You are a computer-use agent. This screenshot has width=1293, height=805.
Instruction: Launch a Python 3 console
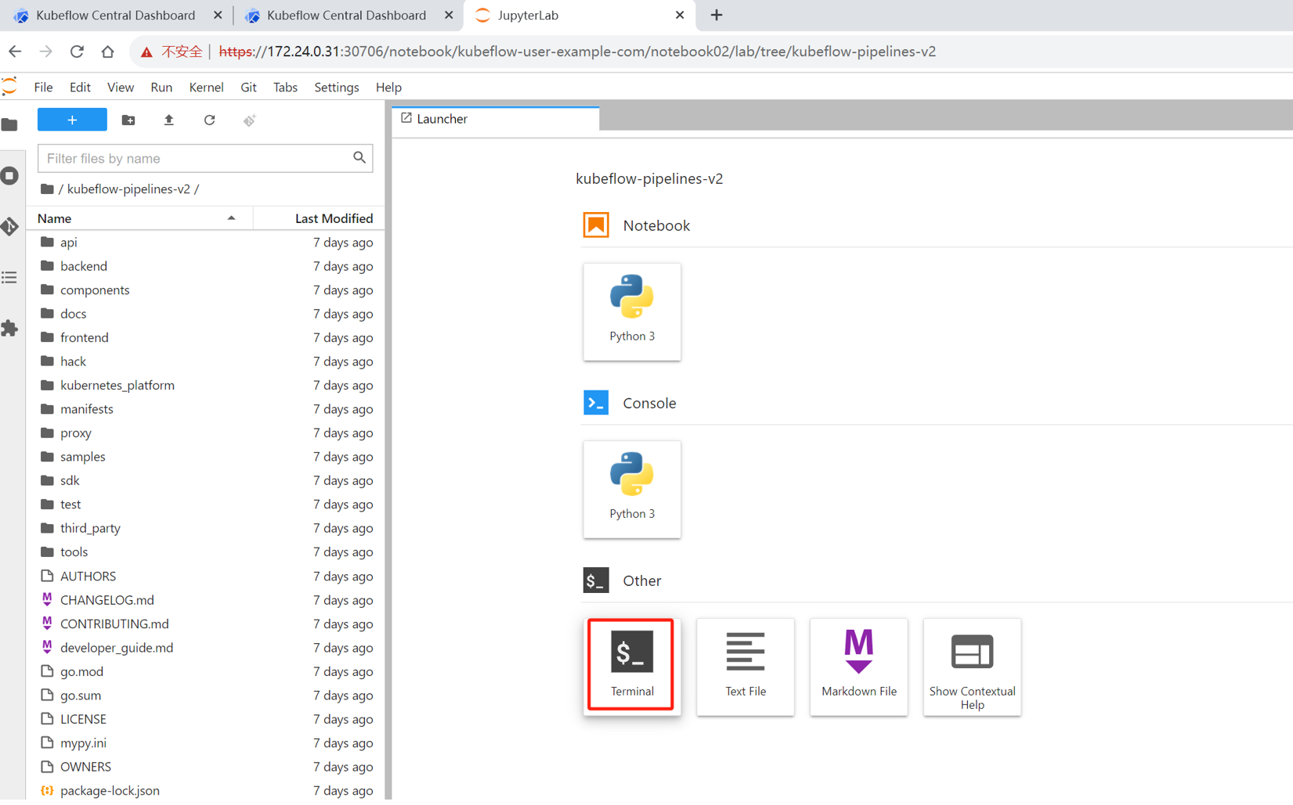click(631, 489)
